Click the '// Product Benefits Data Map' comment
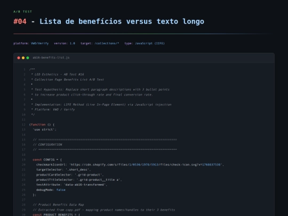Viewport: 288px width, 216px height. coord(58,205)
